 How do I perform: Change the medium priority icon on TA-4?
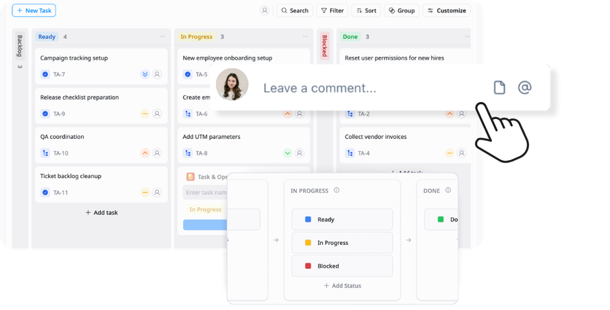click(x=450, y=153)
